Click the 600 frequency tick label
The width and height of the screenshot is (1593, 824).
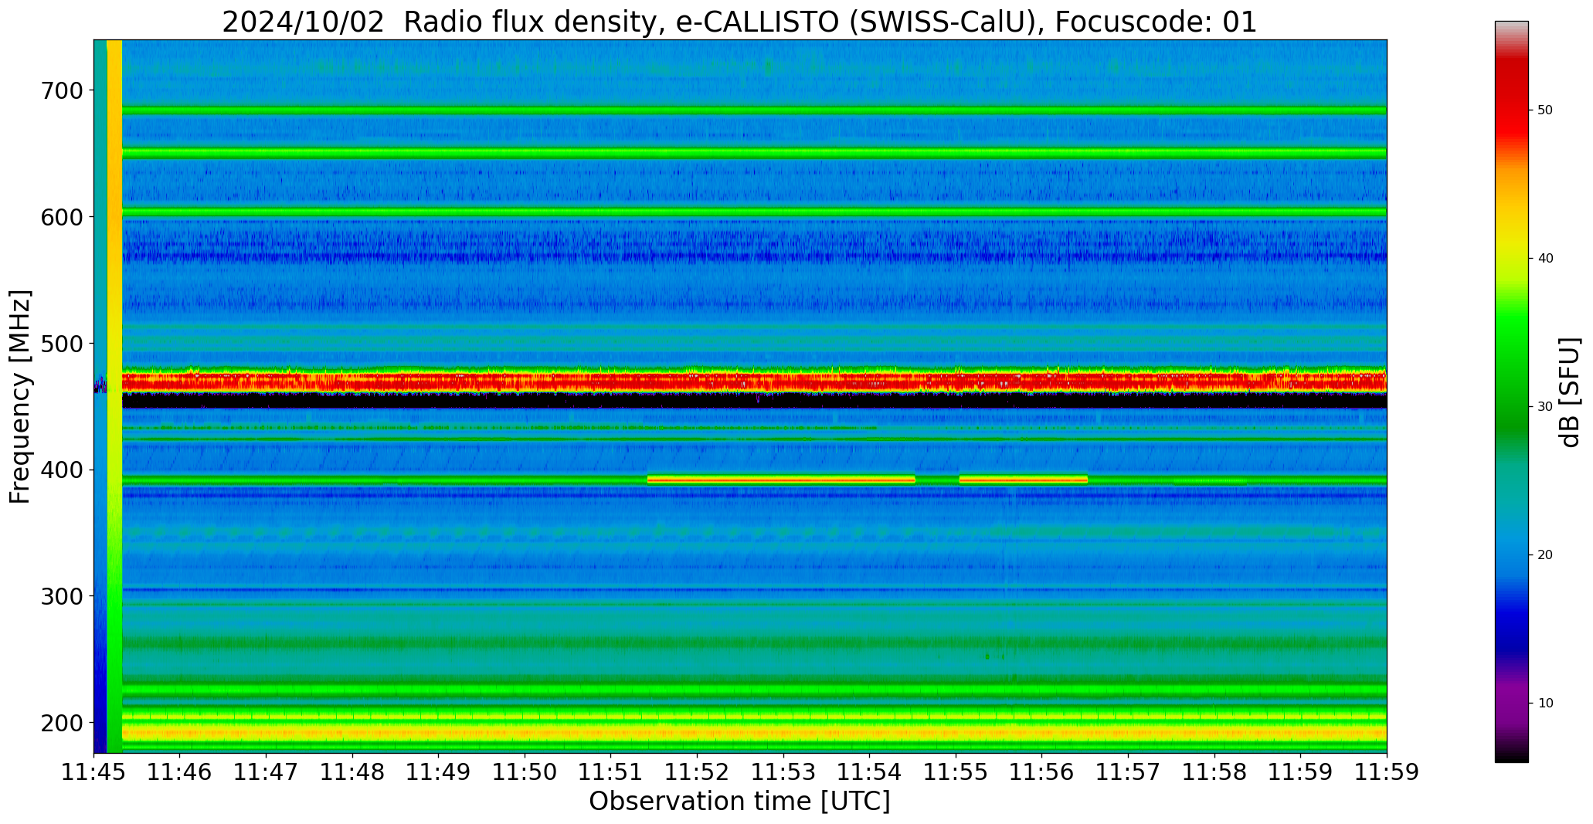(x=61, y=217)
